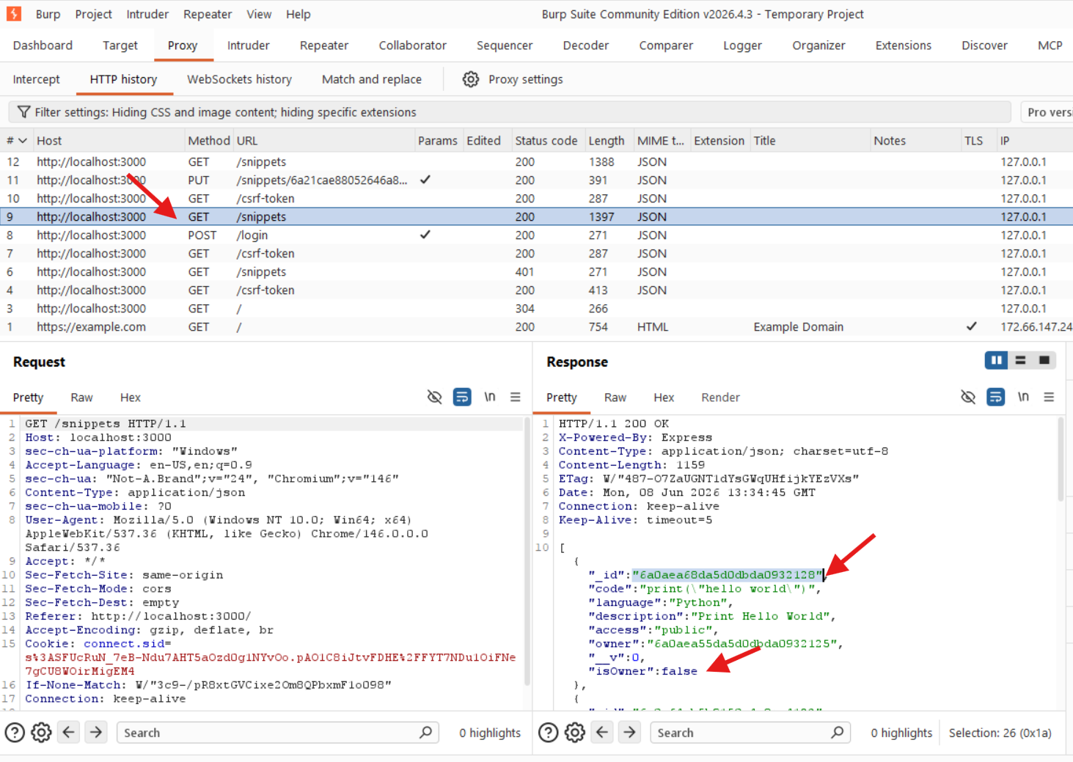
Task: Switch to the Logger tab
Action: coord(742,45)
